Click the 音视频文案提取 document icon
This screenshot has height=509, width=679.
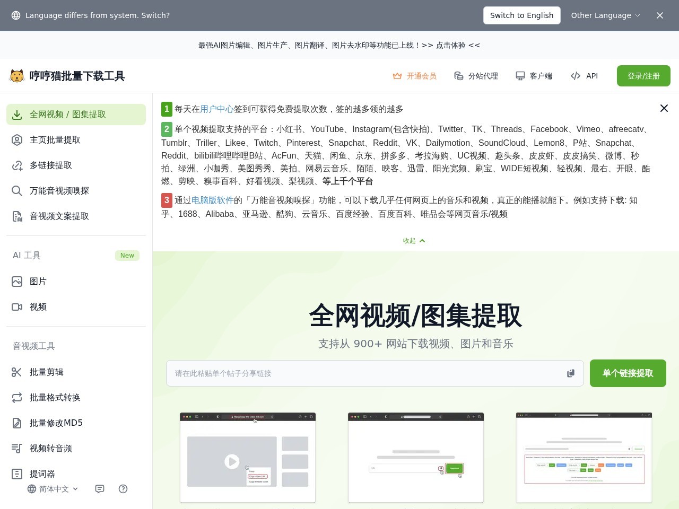click(x=17, y=216)
